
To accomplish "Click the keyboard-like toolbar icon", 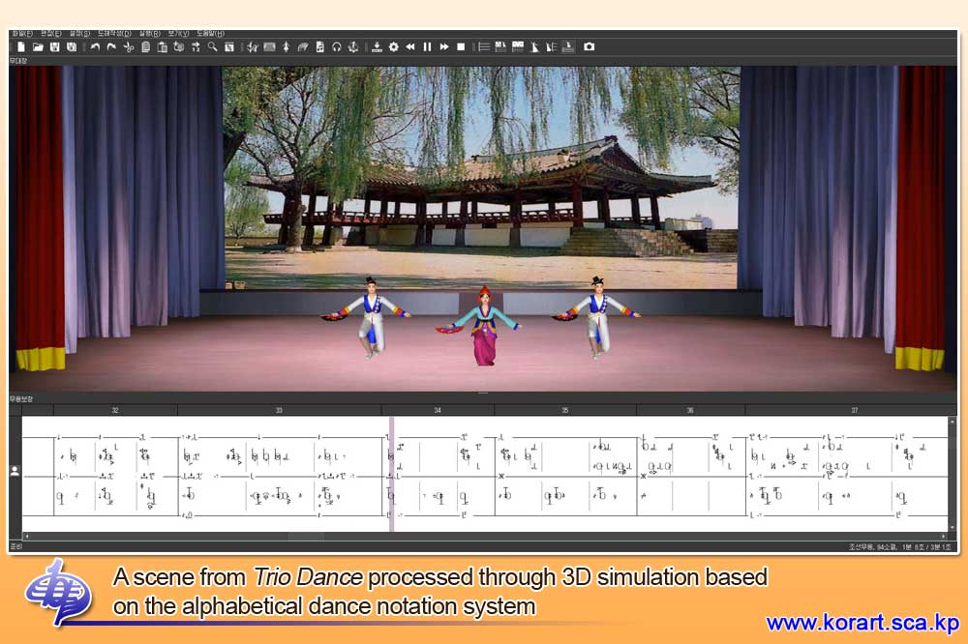I will click(x=270, y=46).
